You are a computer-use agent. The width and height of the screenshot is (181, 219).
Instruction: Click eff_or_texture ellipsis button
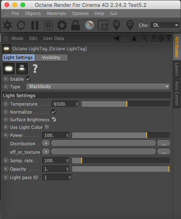[x=164, y=152]
